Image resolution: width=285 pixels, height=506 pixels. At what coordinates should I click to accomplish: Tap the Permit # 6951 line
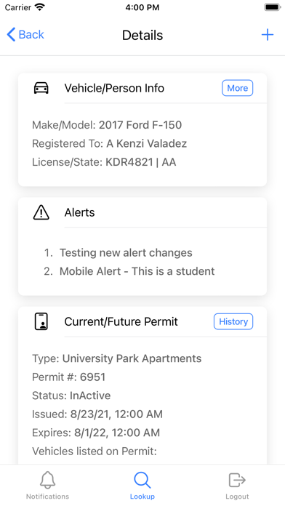click(68, 377)
